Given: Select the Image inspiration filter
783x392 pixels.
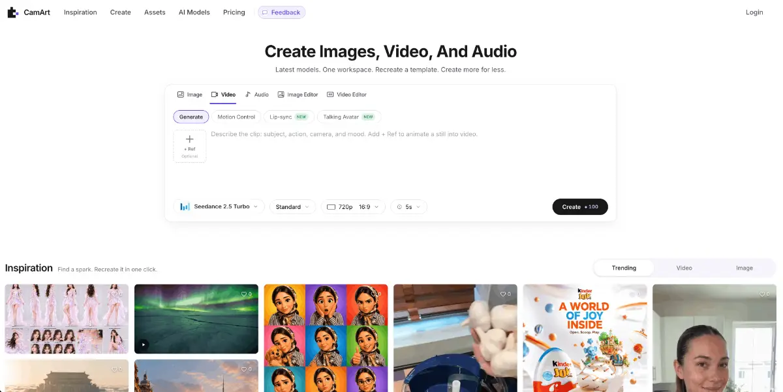Looking at the screenshot, I should tap(745, 268).
